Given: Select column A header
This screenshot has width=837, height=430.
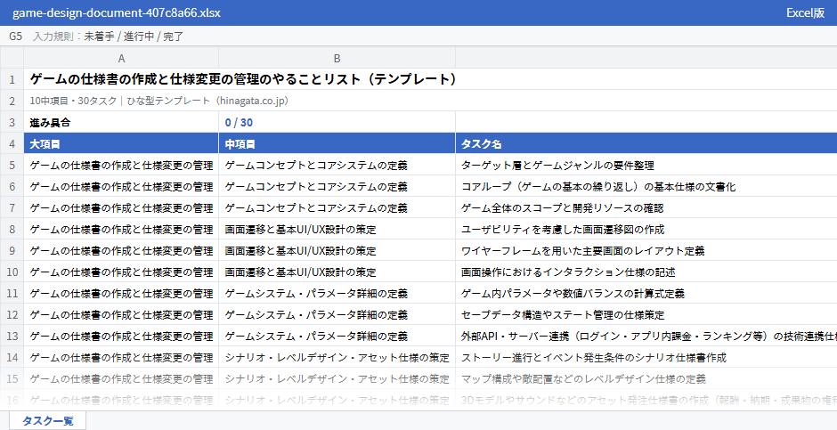Looking at the screenshot, I should click(x=121, y=58).
